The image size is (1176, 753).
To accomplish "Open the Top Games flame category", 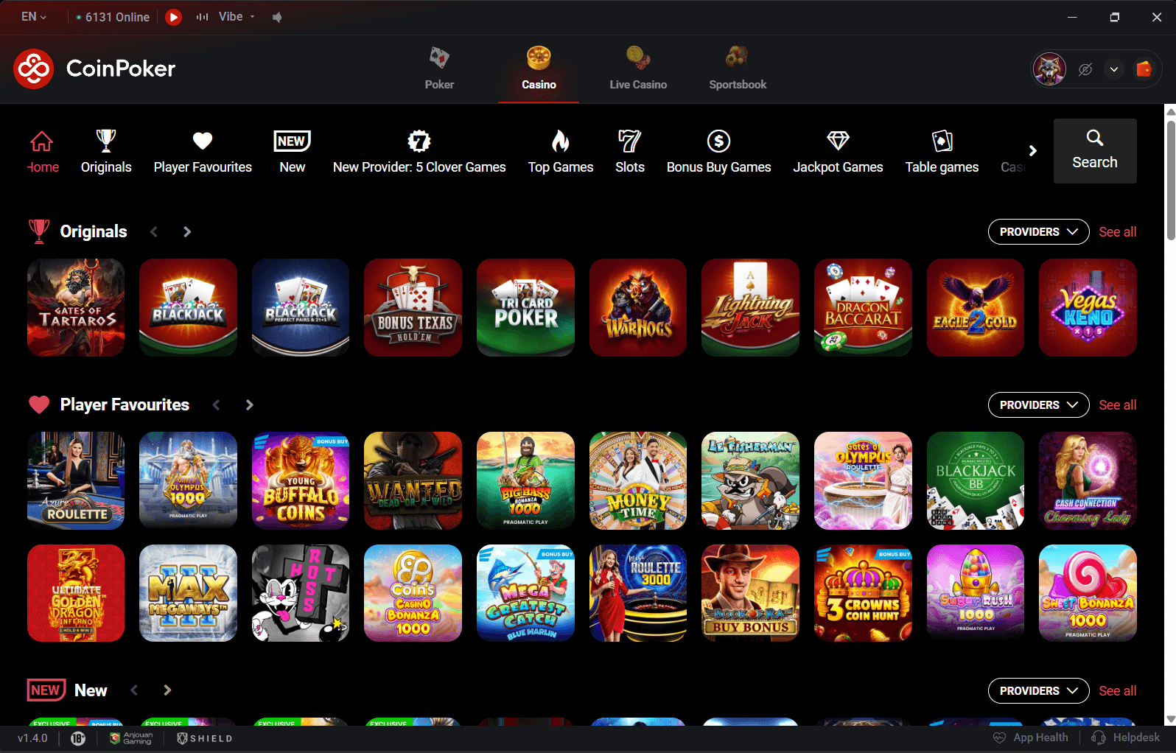I will (561, 152).
